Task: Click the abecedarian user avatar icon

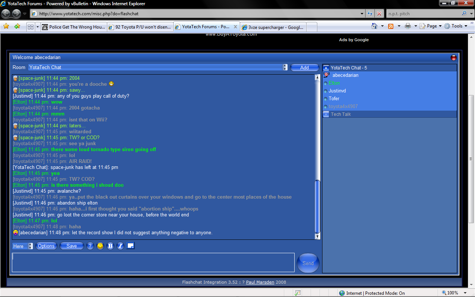Action: (x=327, y=75)
